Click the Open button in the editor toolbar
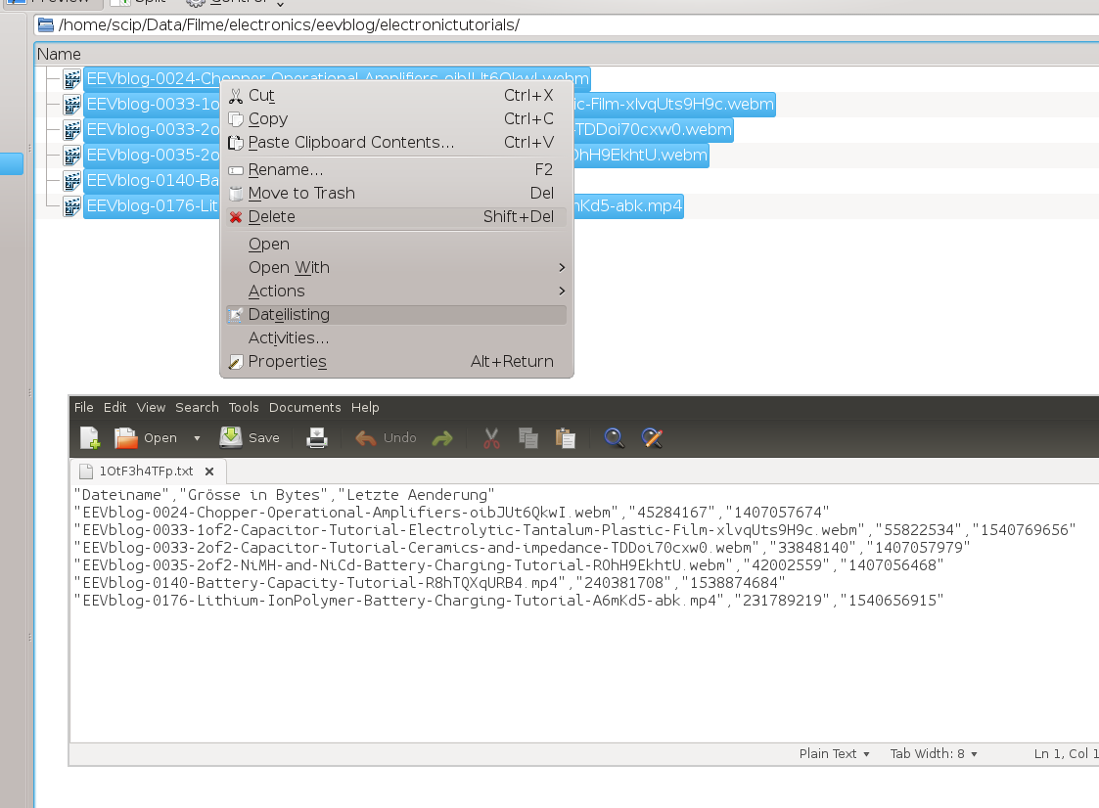Viewport: 1099px width, 808px height. point(147,438)
